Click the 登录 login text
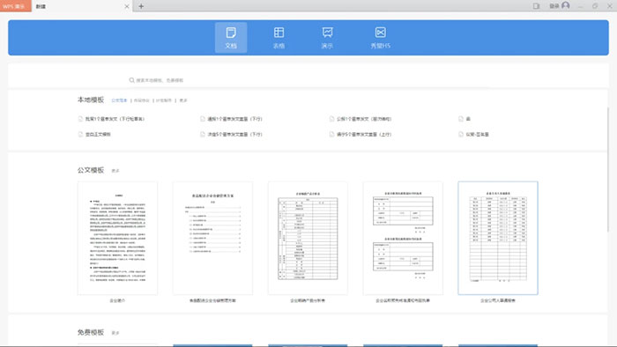 click(x=554, y=6)
